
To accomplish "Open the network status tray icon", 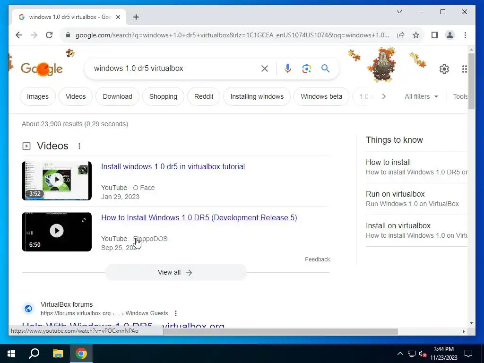I will pyautogui.click(x=412, y=354).
